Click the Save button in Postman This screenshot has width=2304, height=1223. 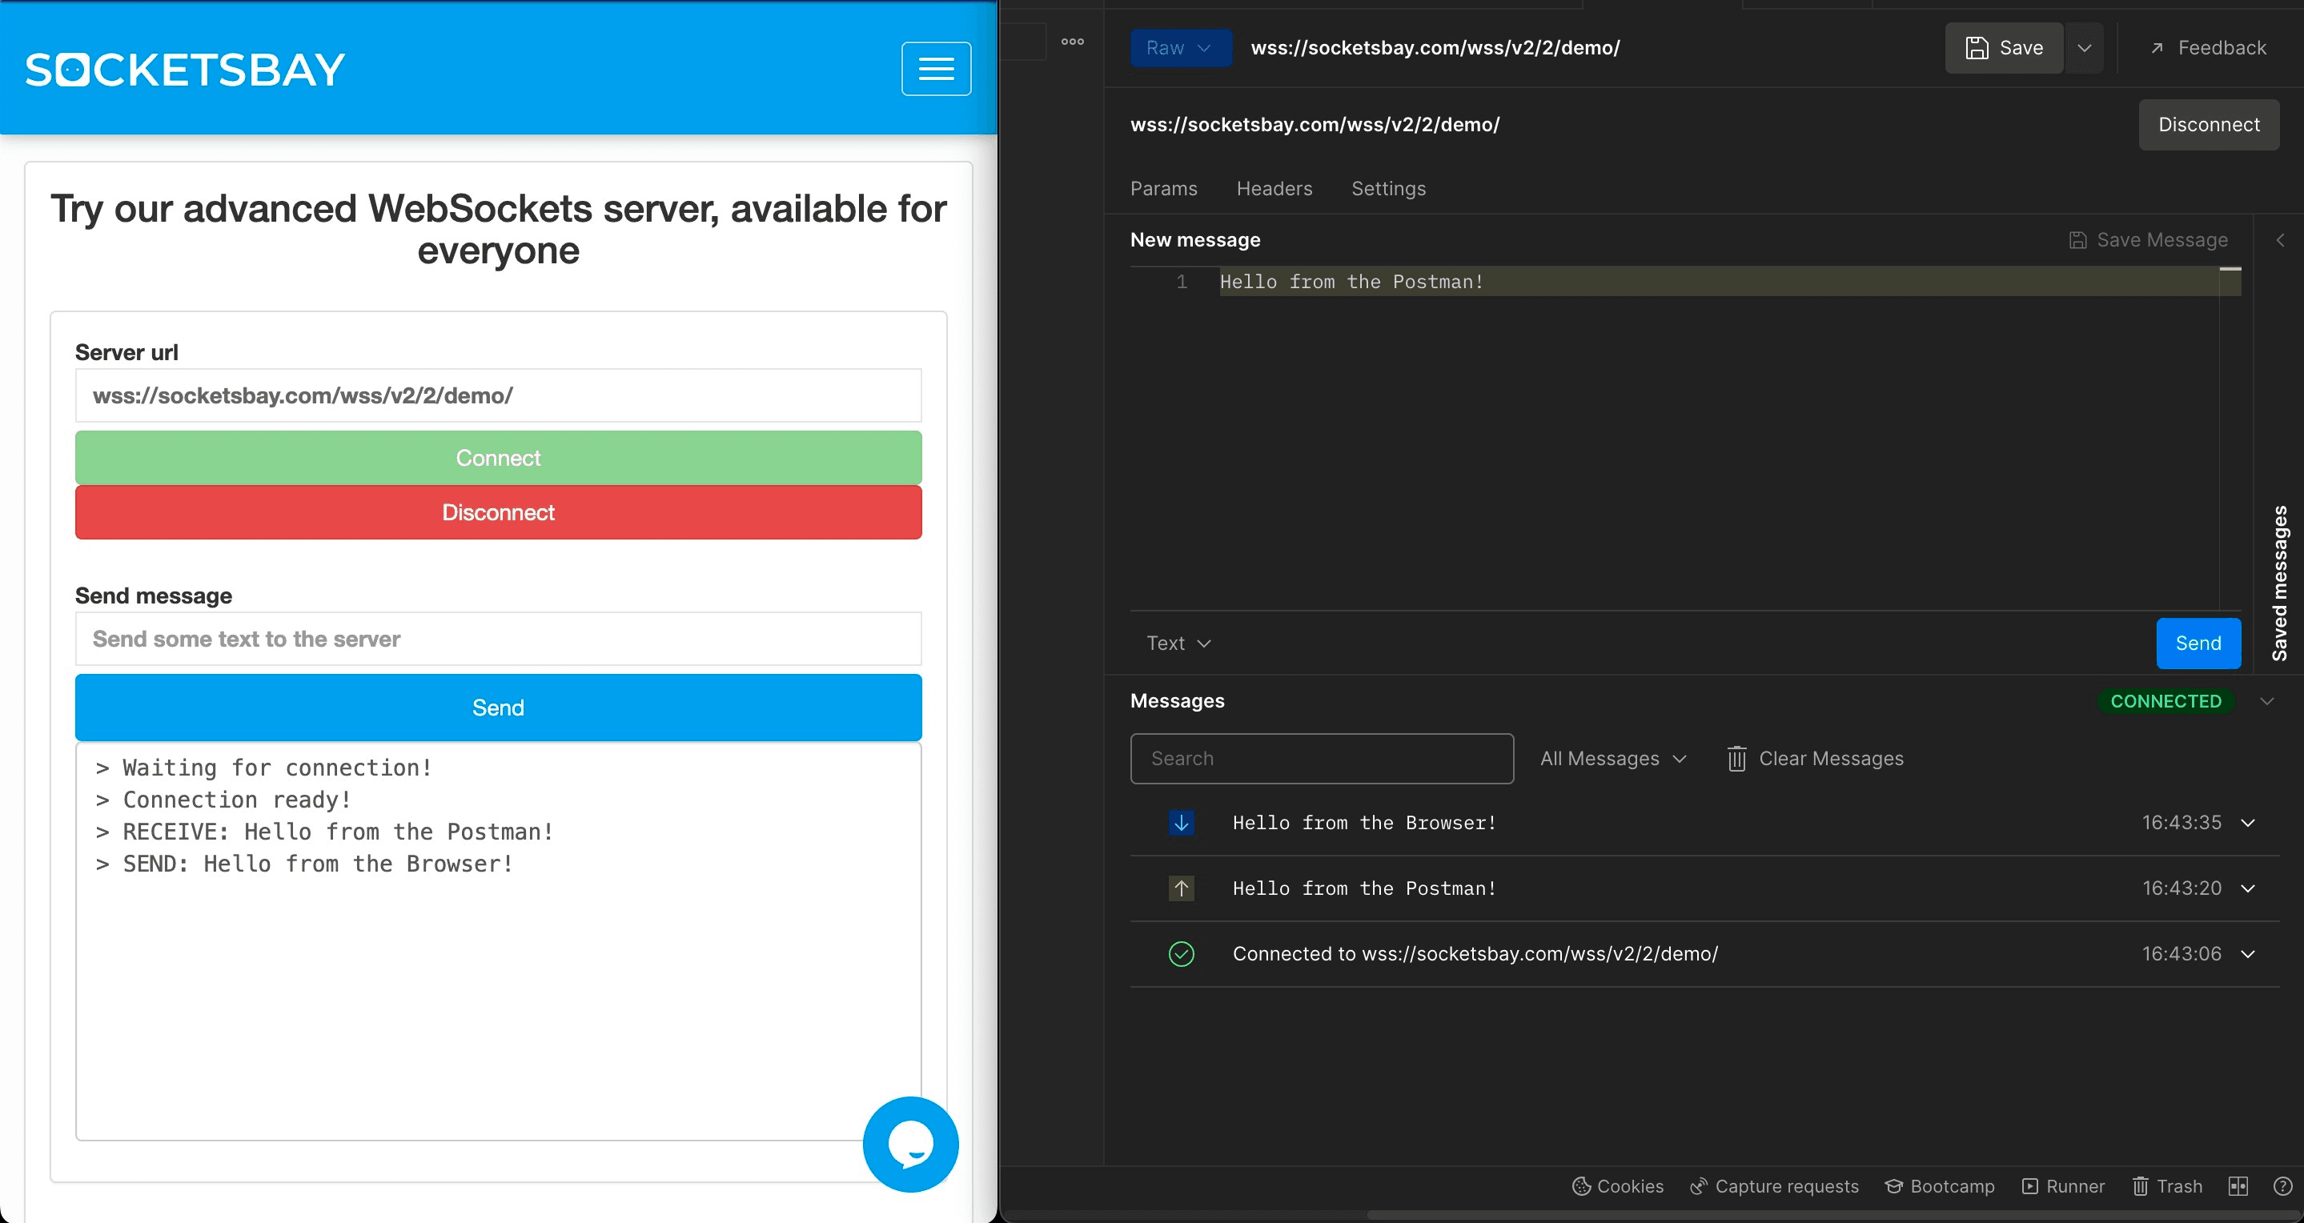pos(2004,47)
